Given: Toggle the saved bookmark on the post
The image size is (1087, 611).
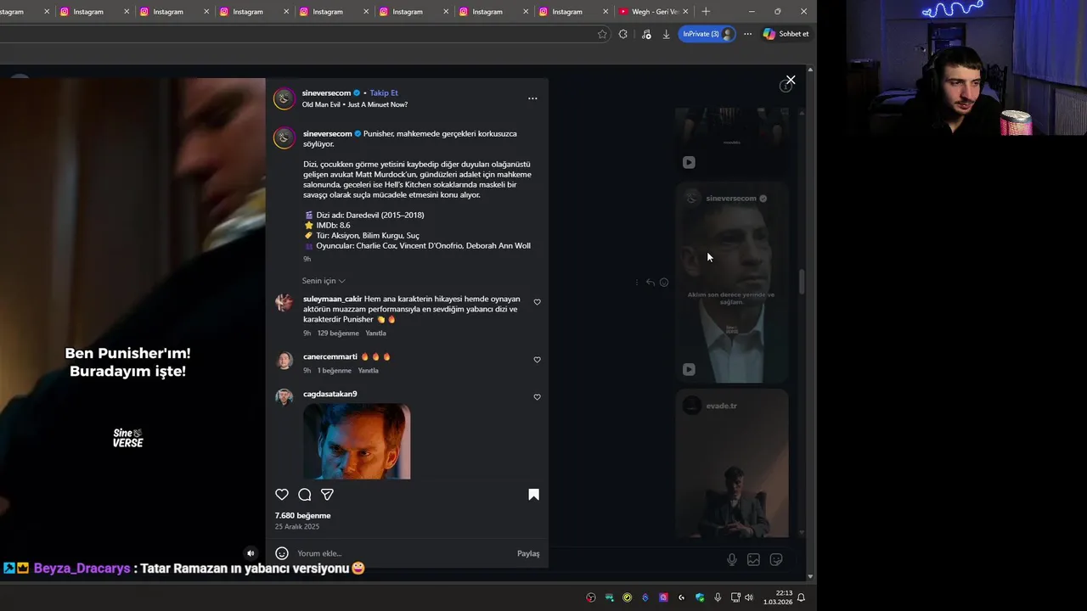Looking at the screenshot, I should (533, 495).
